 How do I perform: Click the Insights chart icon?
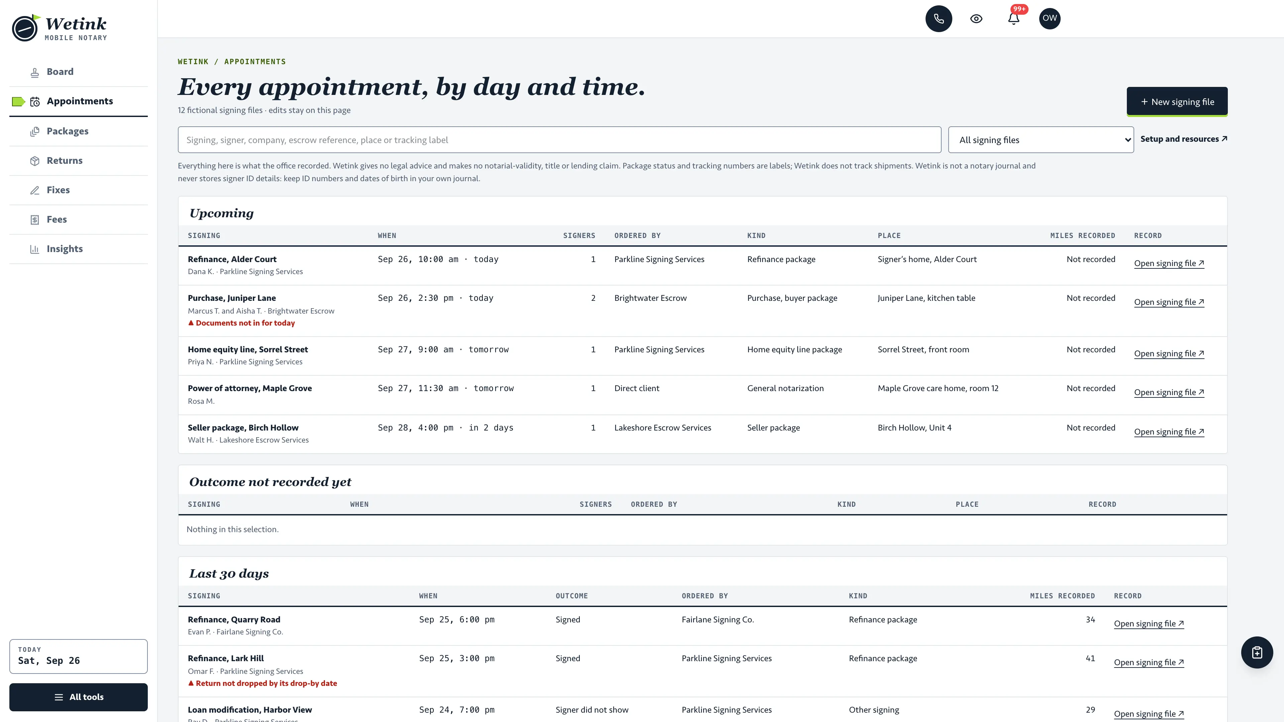coord(34,249)
